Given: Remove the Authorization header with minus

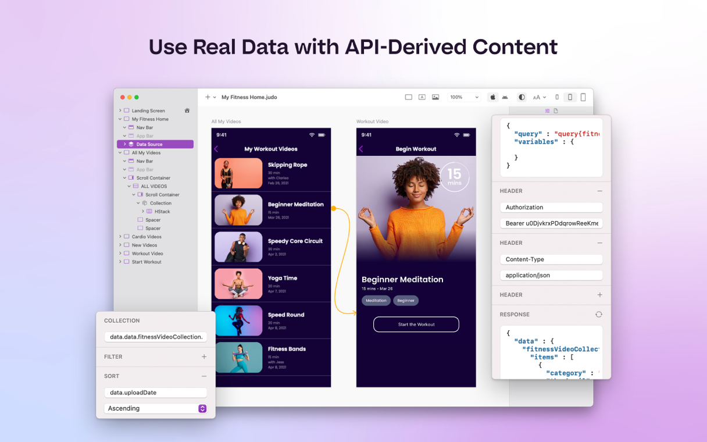Looking at the screenshot, I should tap(599, 191).
